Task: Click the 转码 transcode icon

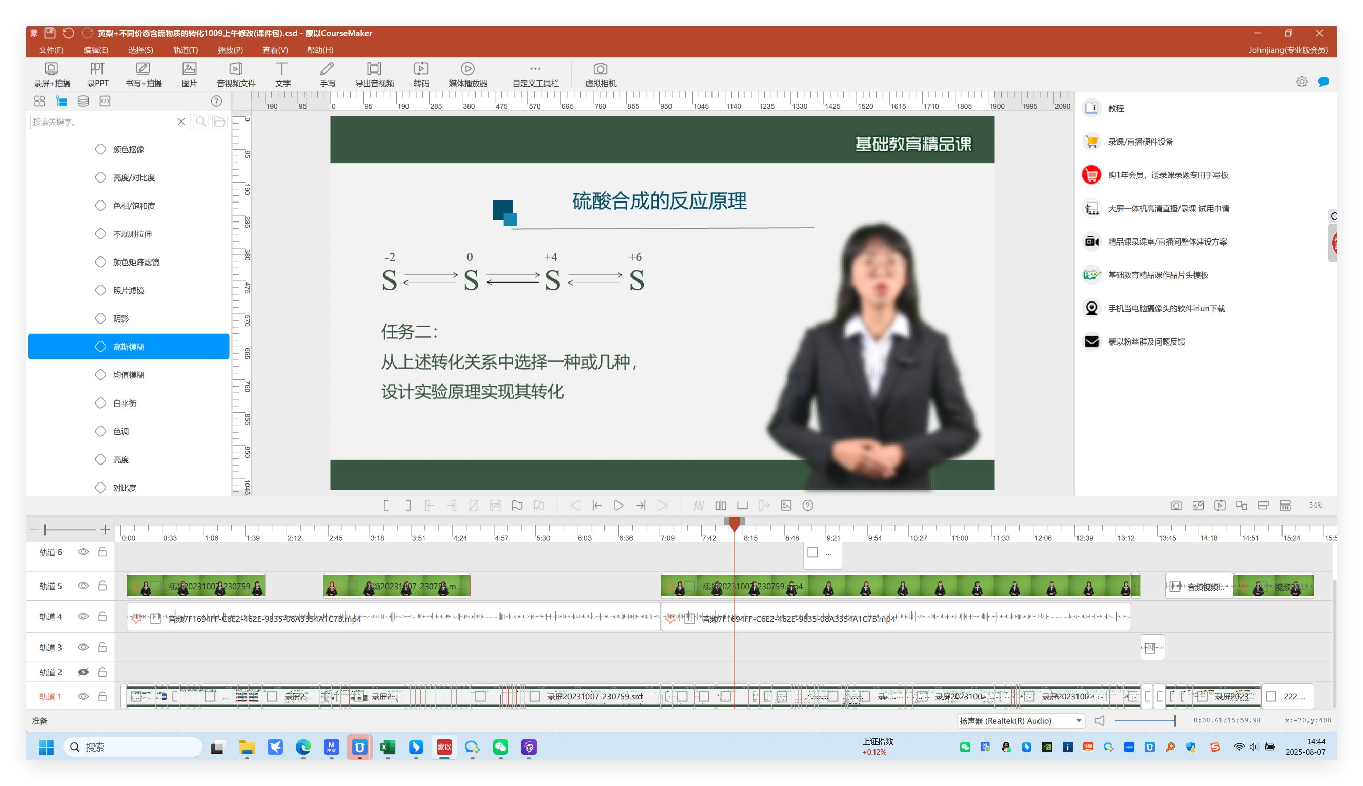Action: (421, 74)
